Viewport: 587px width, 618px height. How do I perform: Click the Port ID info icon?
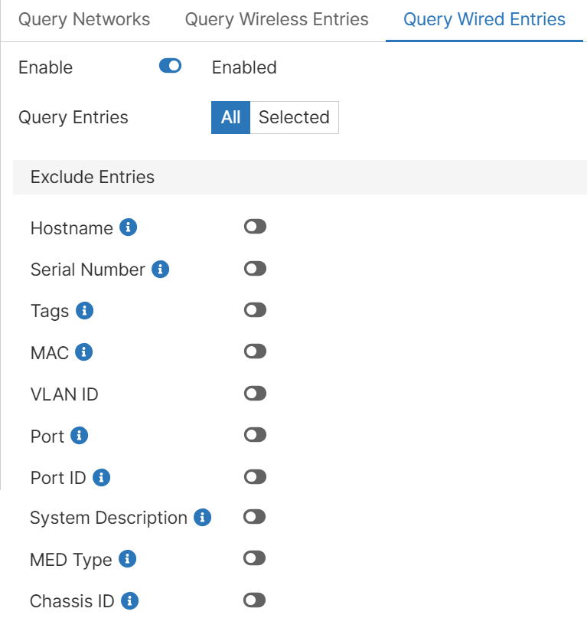[101, 477]
